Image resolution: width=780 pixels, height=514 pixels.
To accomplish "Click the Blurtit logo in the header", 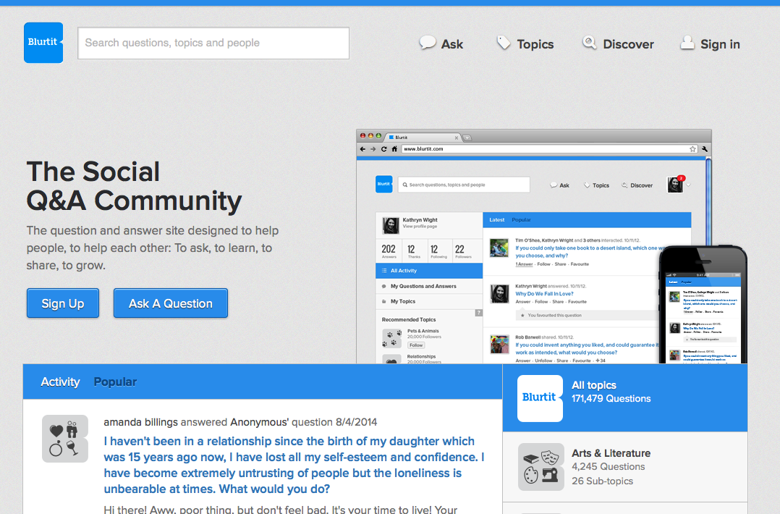I will (43, 43).
